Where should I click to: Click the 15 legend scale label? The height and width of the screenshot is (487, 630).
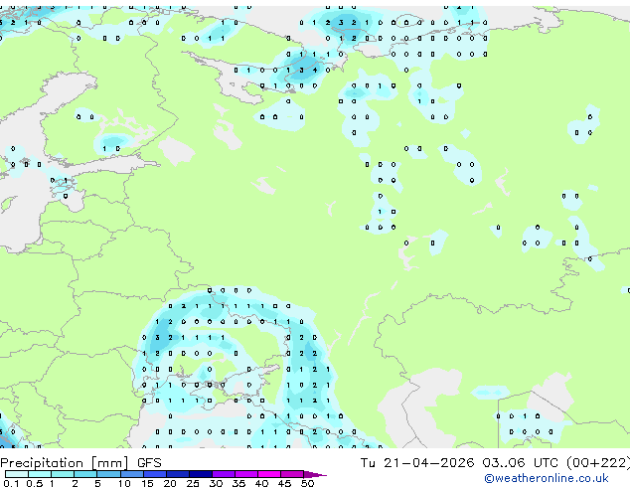pos(147,483)
